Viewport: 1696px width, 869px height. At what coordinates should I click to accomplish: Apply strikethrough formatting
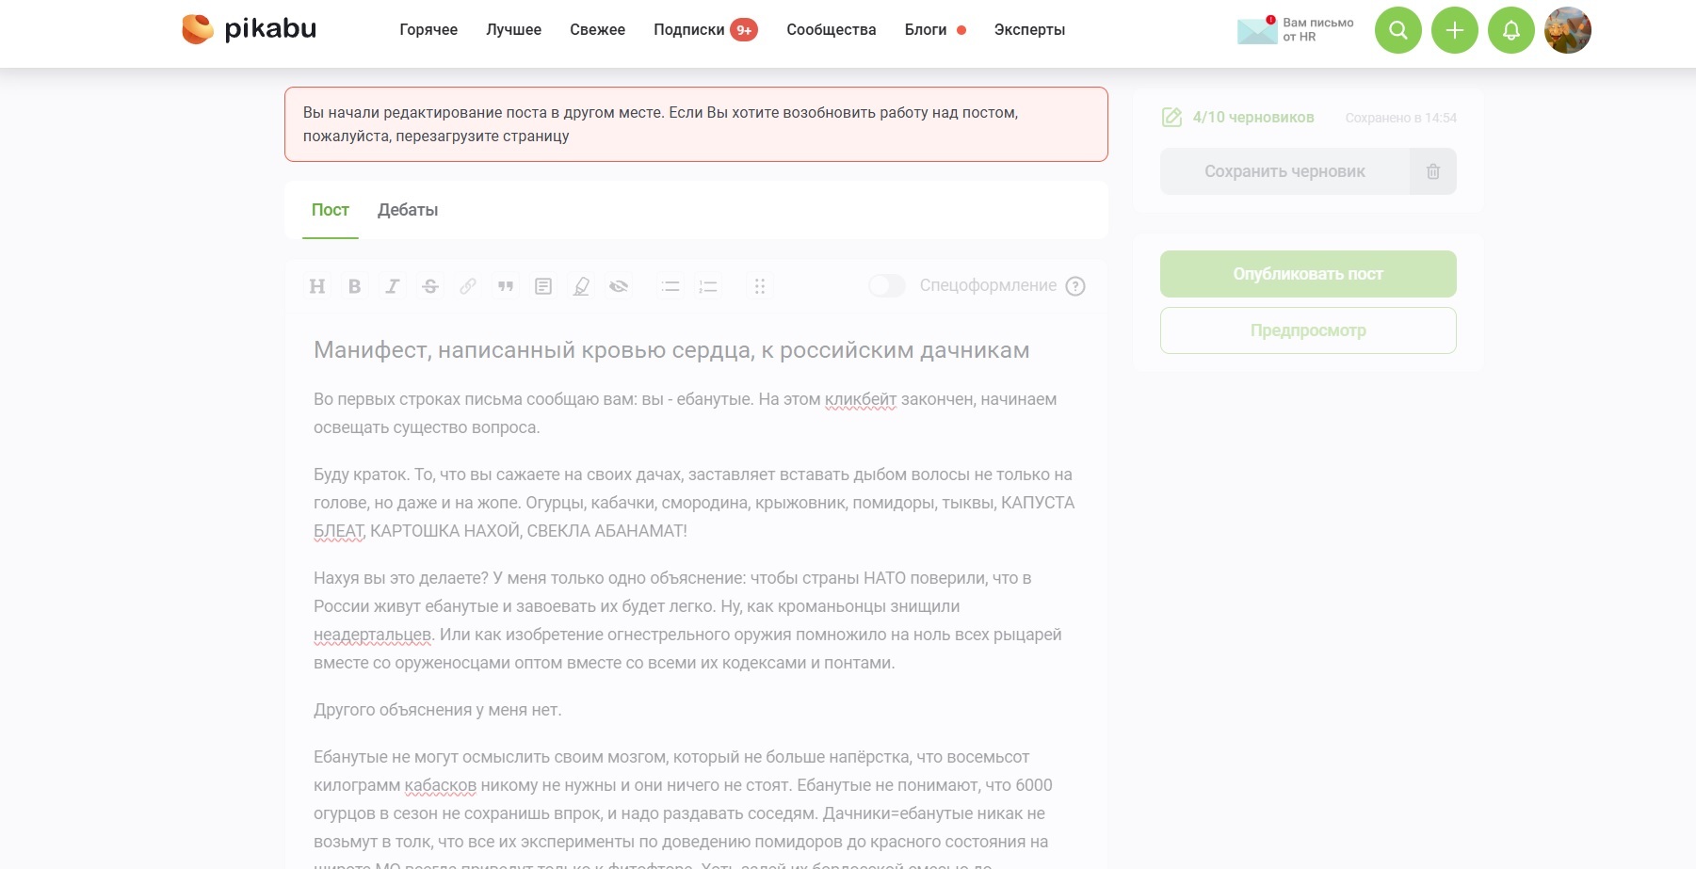430,286
